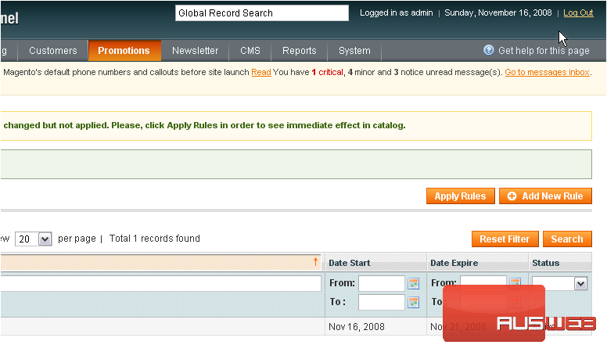Open the System menu
Viewport: 607px width, 352px height.
[x=354, y=51]
